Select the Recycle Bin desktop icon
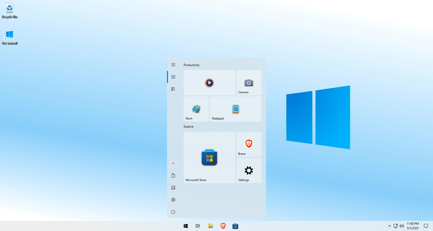This screenshot has width=433, height=231. (10, 11)
